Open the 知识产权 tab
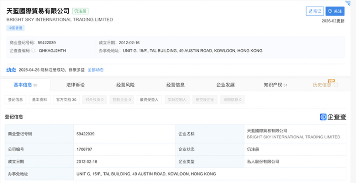Image resolution: width=356 pixels, height=183 pixels. [x=273, y=85]
